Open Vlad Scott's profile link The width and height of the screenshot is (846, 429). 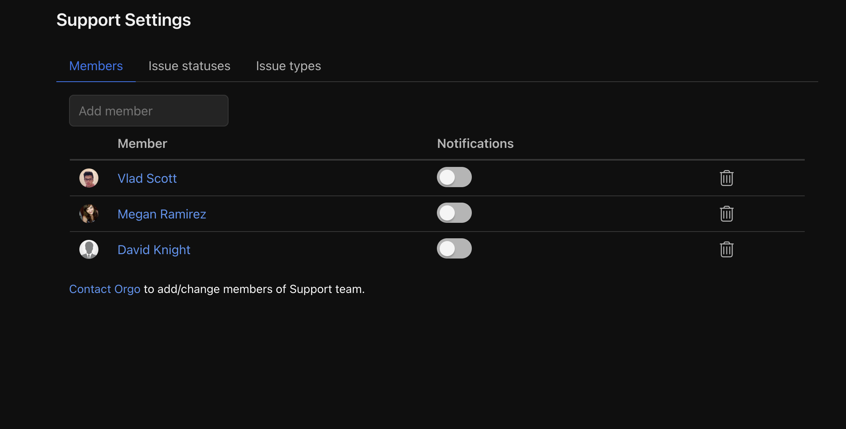coord(147,178)
